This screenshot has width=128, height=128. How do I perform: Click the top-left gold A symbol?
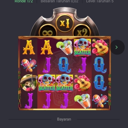(29, 47)
